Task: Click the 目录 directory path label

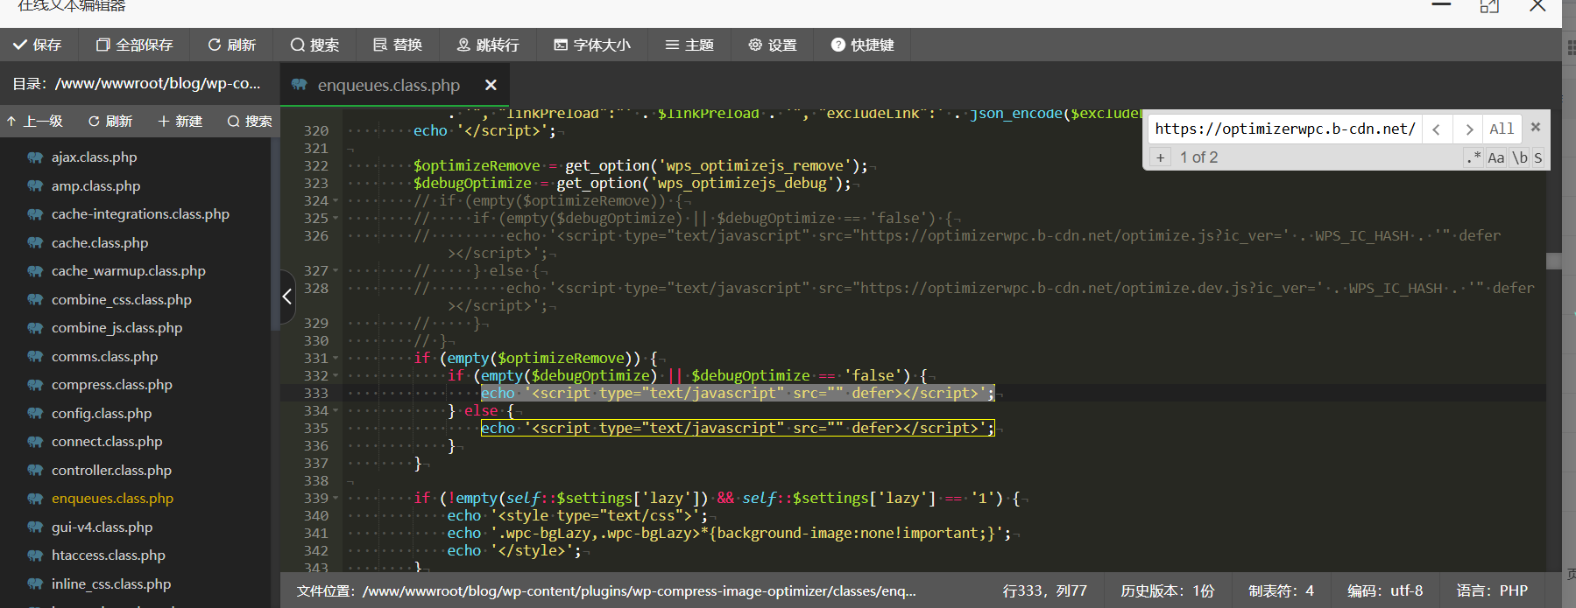Action: coord(137,84)
